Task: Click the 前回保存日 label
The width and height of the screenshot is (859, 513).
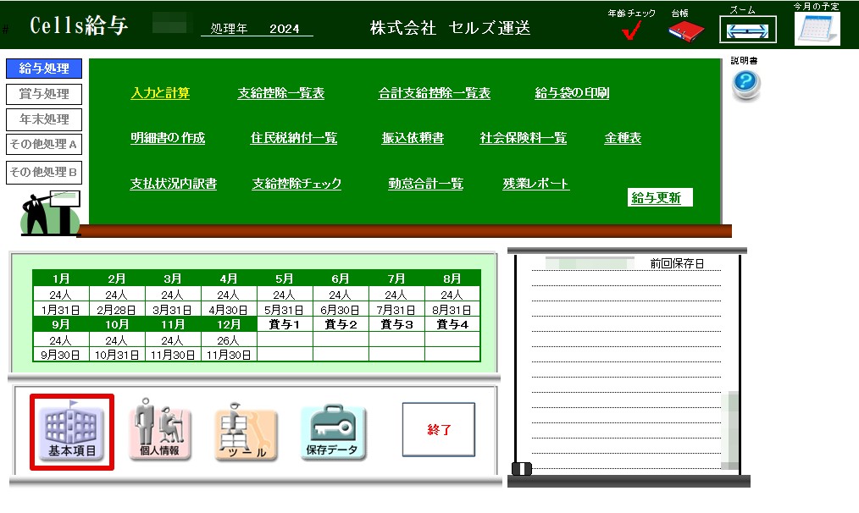Action: pos(677,263)
